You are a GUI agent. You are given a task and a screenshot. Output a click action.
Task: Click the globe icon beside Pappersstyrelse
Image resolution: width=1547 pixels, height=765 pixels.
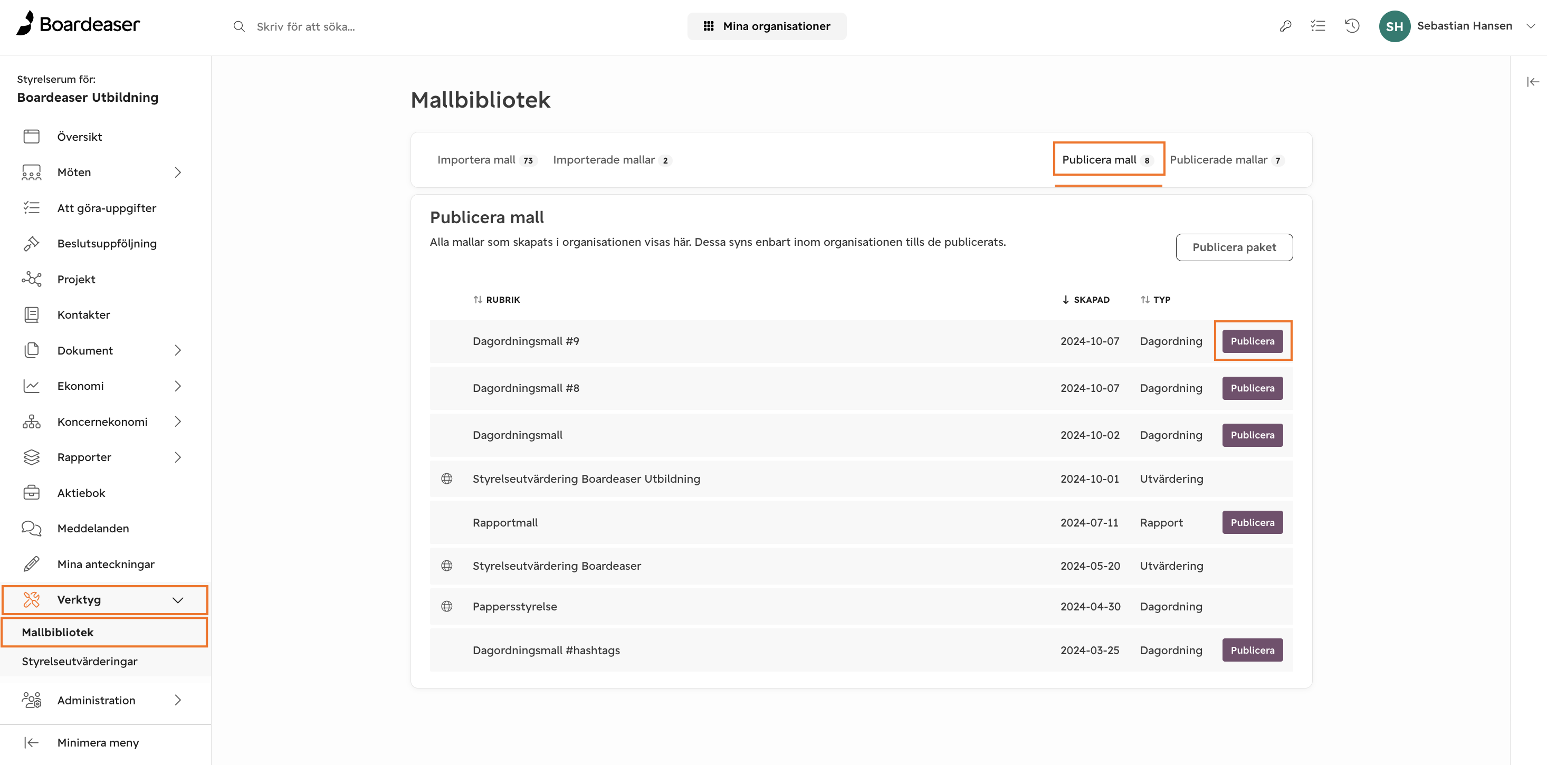click(447, 606)
